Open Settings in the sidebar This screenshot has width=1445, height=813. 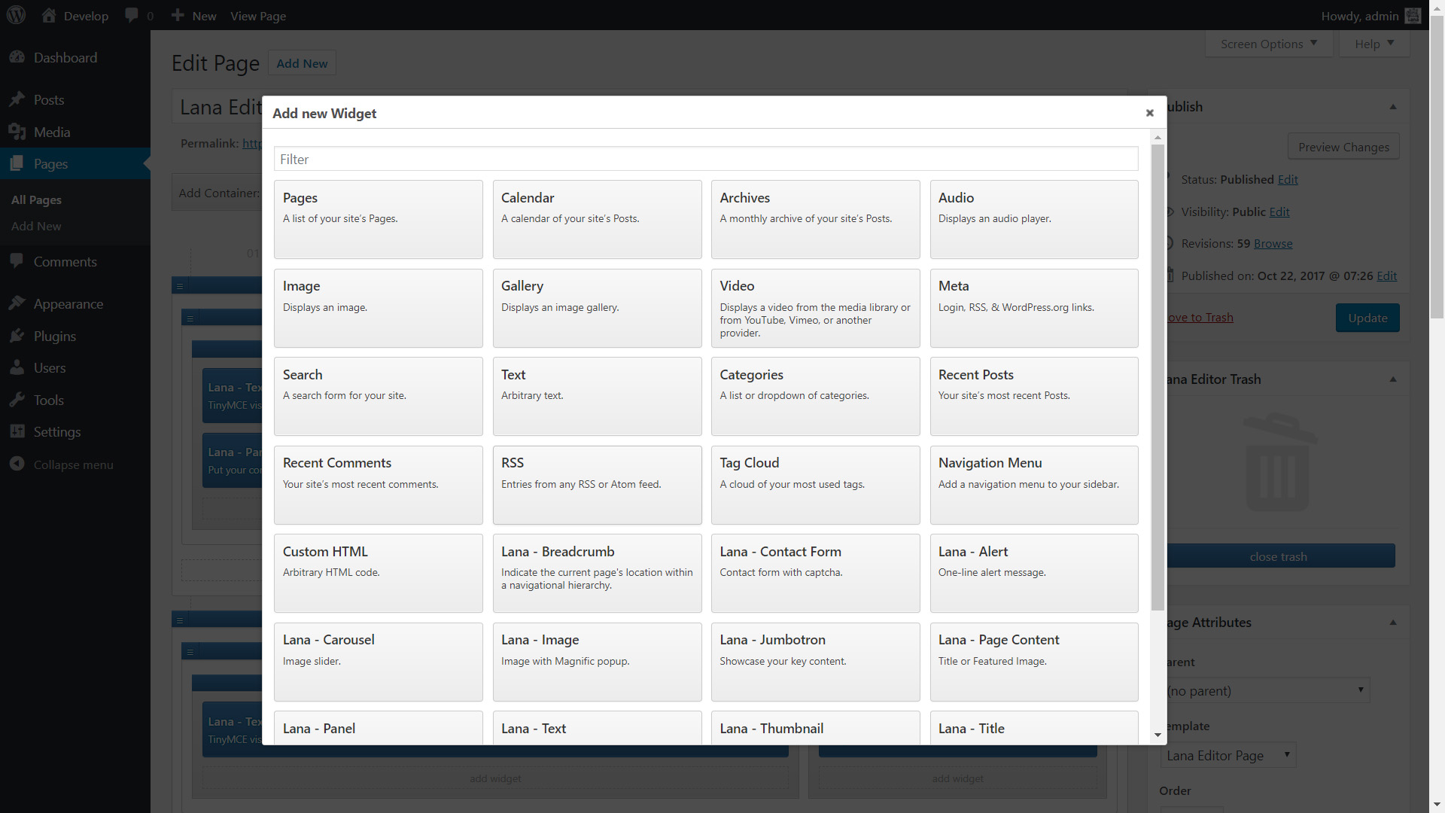[x=56, y=432]
